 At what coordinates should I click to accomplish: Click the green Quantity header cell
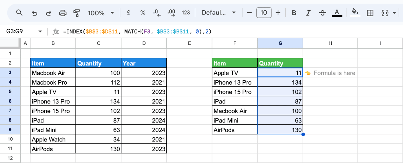280,63
